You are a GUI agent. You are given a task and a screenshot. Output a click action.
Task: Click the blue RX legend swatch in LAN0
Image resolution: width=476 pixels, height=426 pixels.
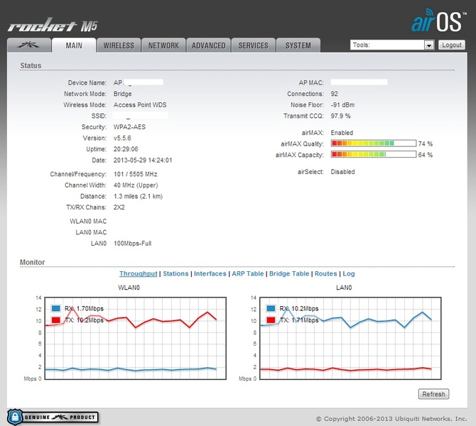tap(271, 308)
